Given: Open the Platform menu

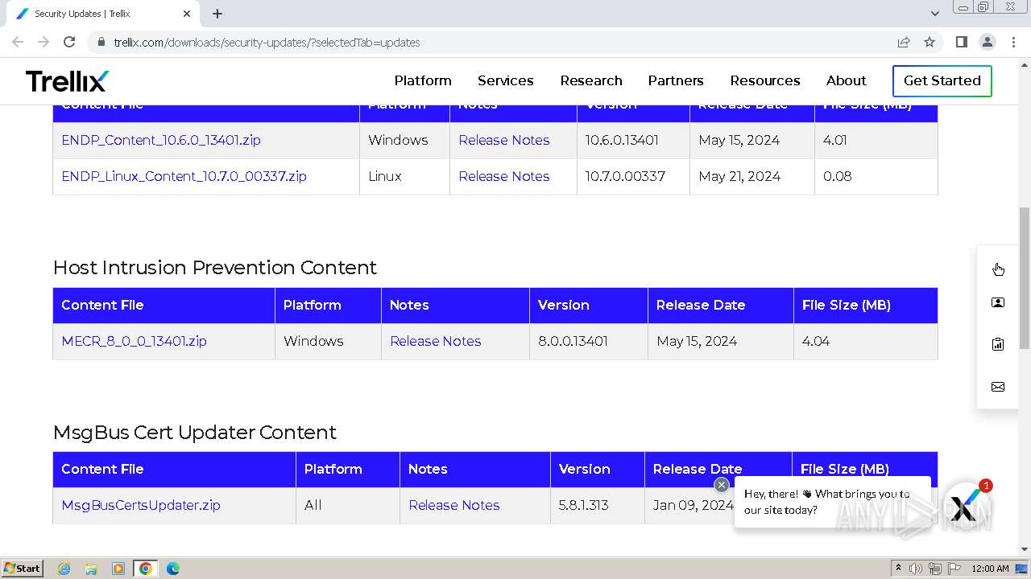Looking at the screenshot, I should [x=423, y=80].
